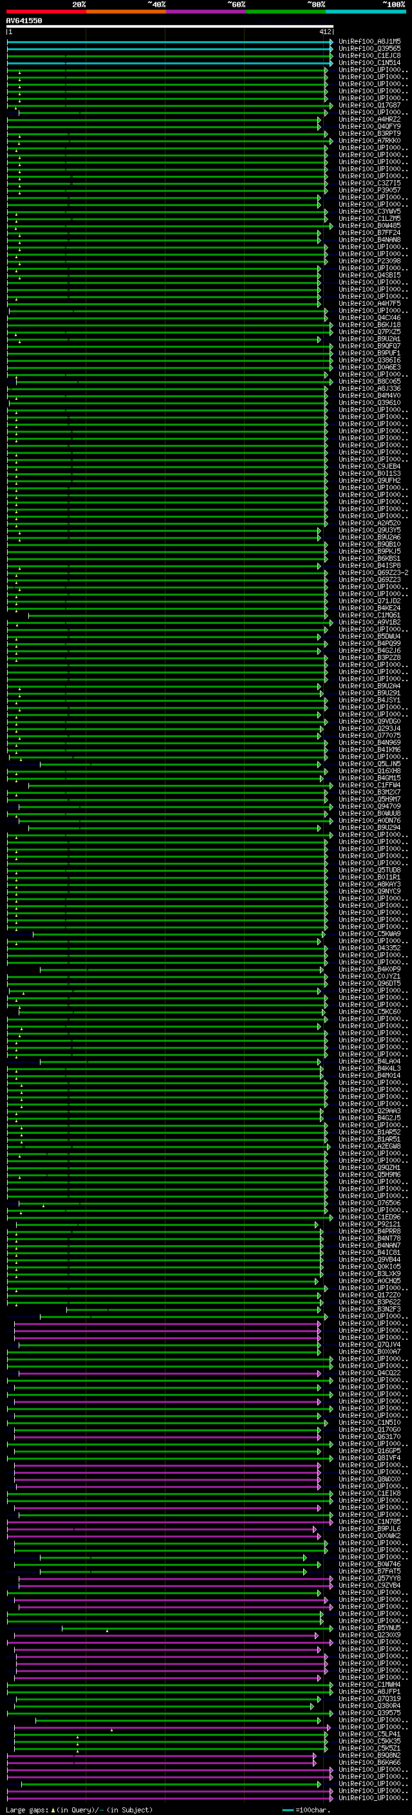Click the UniRef100_B8C065 label

point(370,381)
